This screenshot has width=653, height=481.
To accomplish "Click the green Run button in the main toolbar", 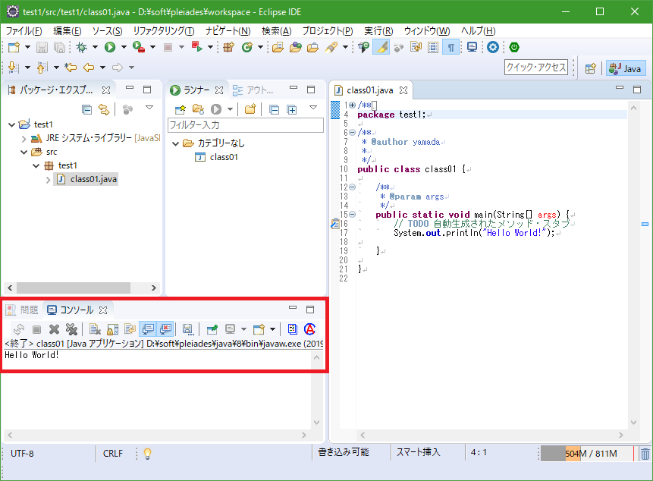I will pos(110,47).
